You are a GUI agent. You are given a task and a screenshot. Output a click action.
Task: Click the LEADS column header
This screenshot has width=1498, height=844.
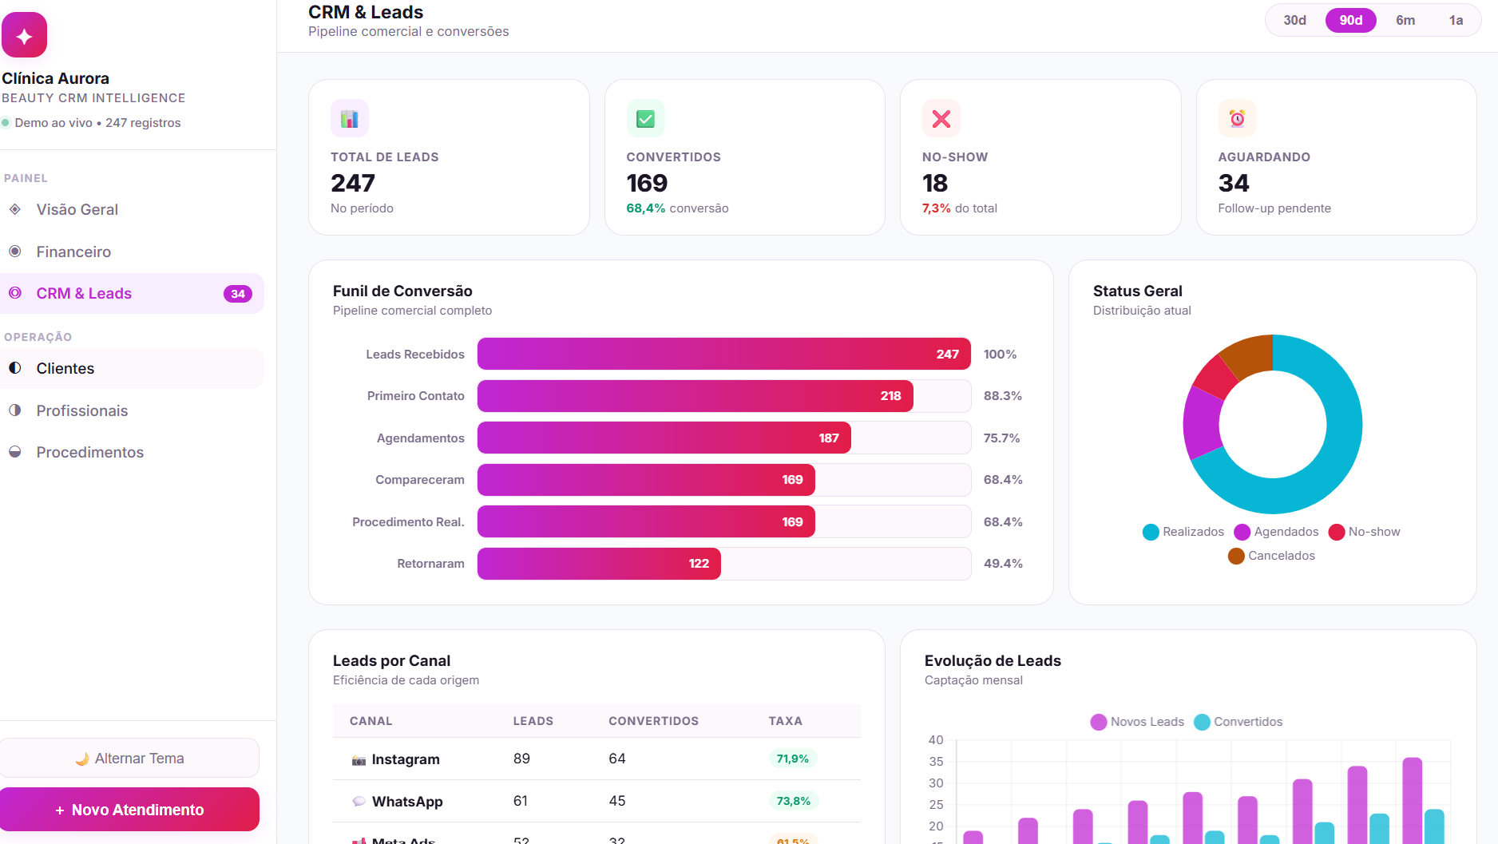pyautogui.click(x=533, y=721)
